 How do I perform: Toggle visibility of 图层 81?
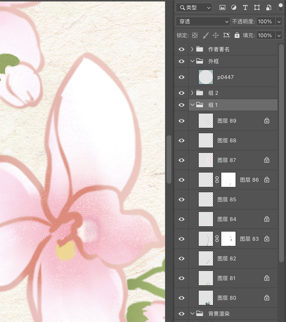(x=181, y=278)
